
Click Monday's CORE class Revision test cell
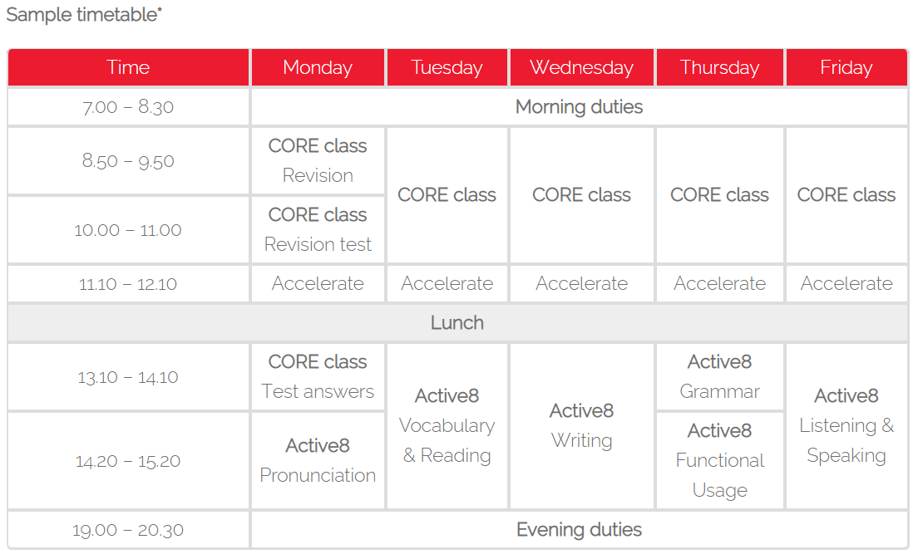(x=318, y=230)
